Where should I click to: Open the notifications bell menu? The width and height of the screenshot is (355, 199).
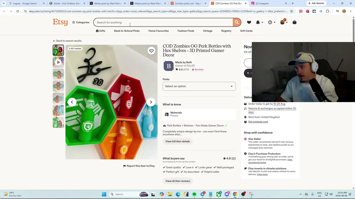tap(259, 22)
